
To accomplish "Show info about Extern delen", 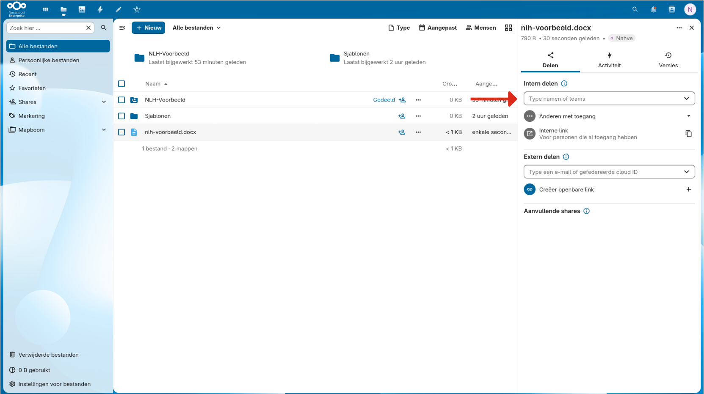I will [x=566, y=157].
